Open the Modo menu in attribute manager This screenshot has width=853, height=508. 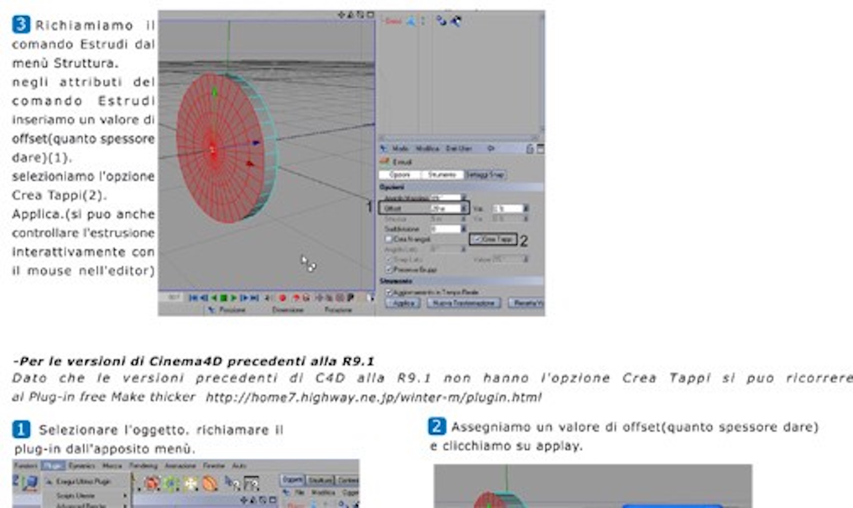coord(400,148)
